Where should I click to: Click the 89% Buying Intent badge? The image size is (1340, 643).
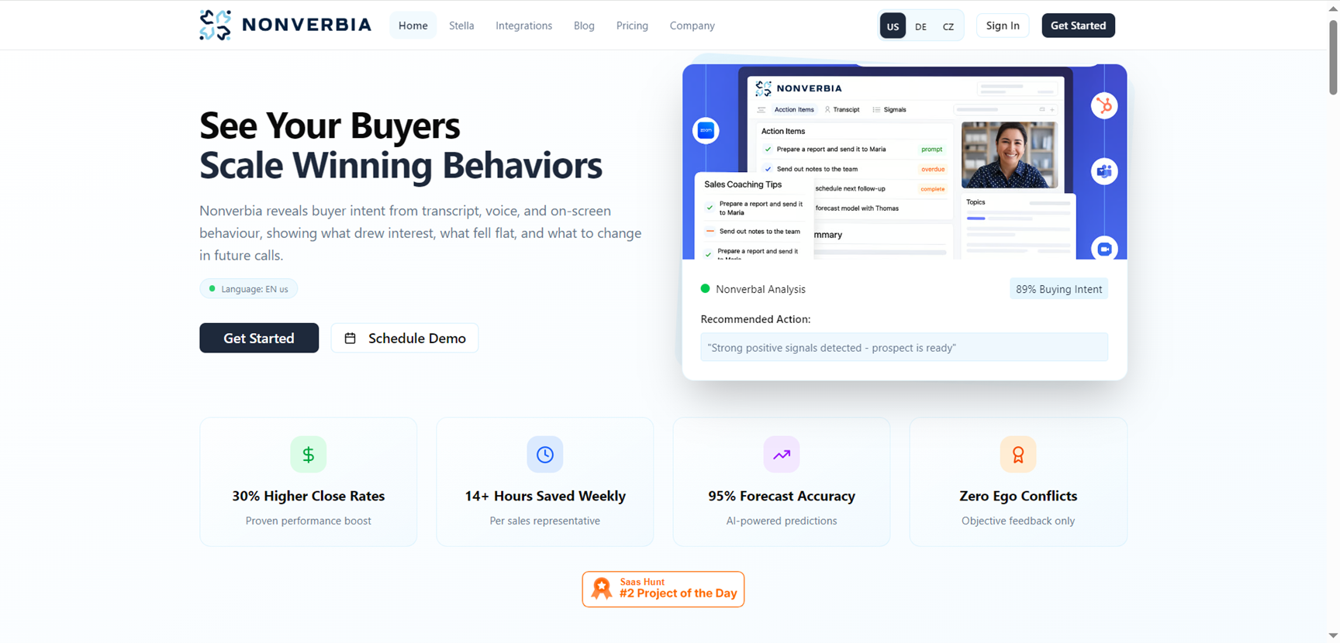click(1059, 289)
